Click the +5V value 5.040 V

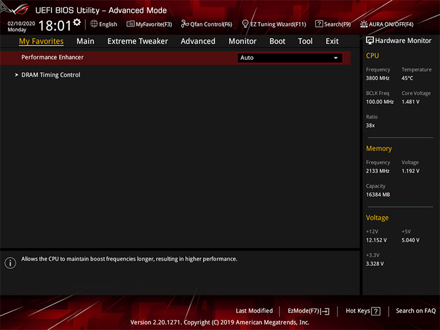coord(410,240)
